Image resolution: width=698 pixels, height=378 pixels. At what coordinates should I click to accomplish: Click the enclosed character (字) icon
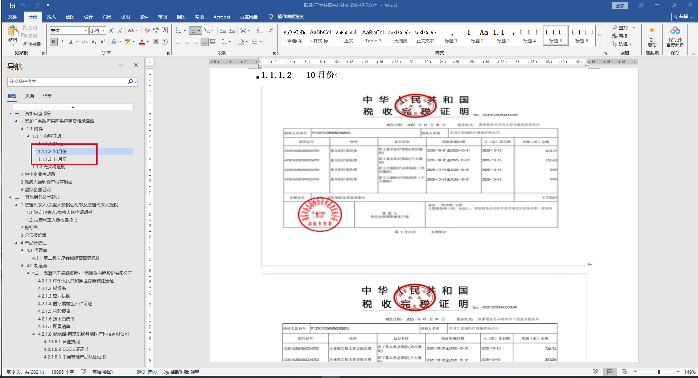point(165,42)
